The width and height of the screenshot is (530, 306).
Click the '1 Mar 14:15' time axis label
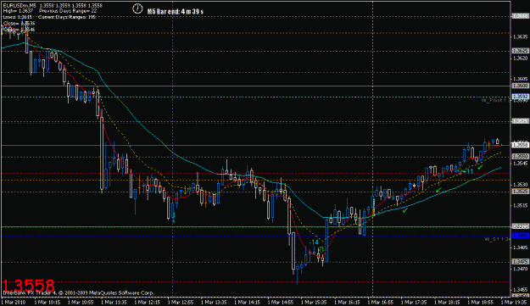point(247,302)
